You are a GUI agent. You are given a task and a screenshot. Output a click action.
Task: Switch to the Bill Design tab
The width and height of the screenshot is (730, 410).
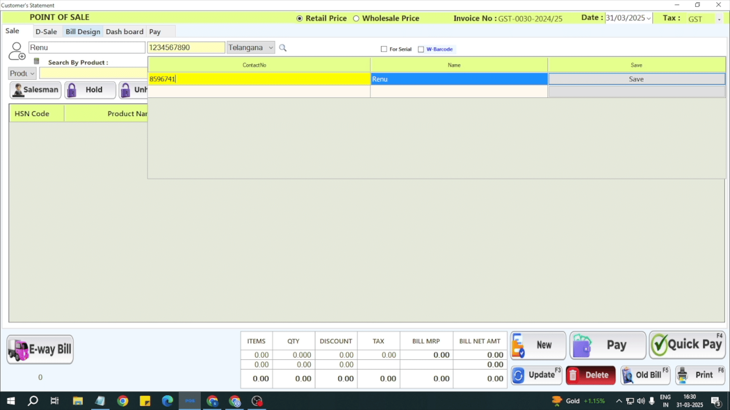click(x=83, y=32)
